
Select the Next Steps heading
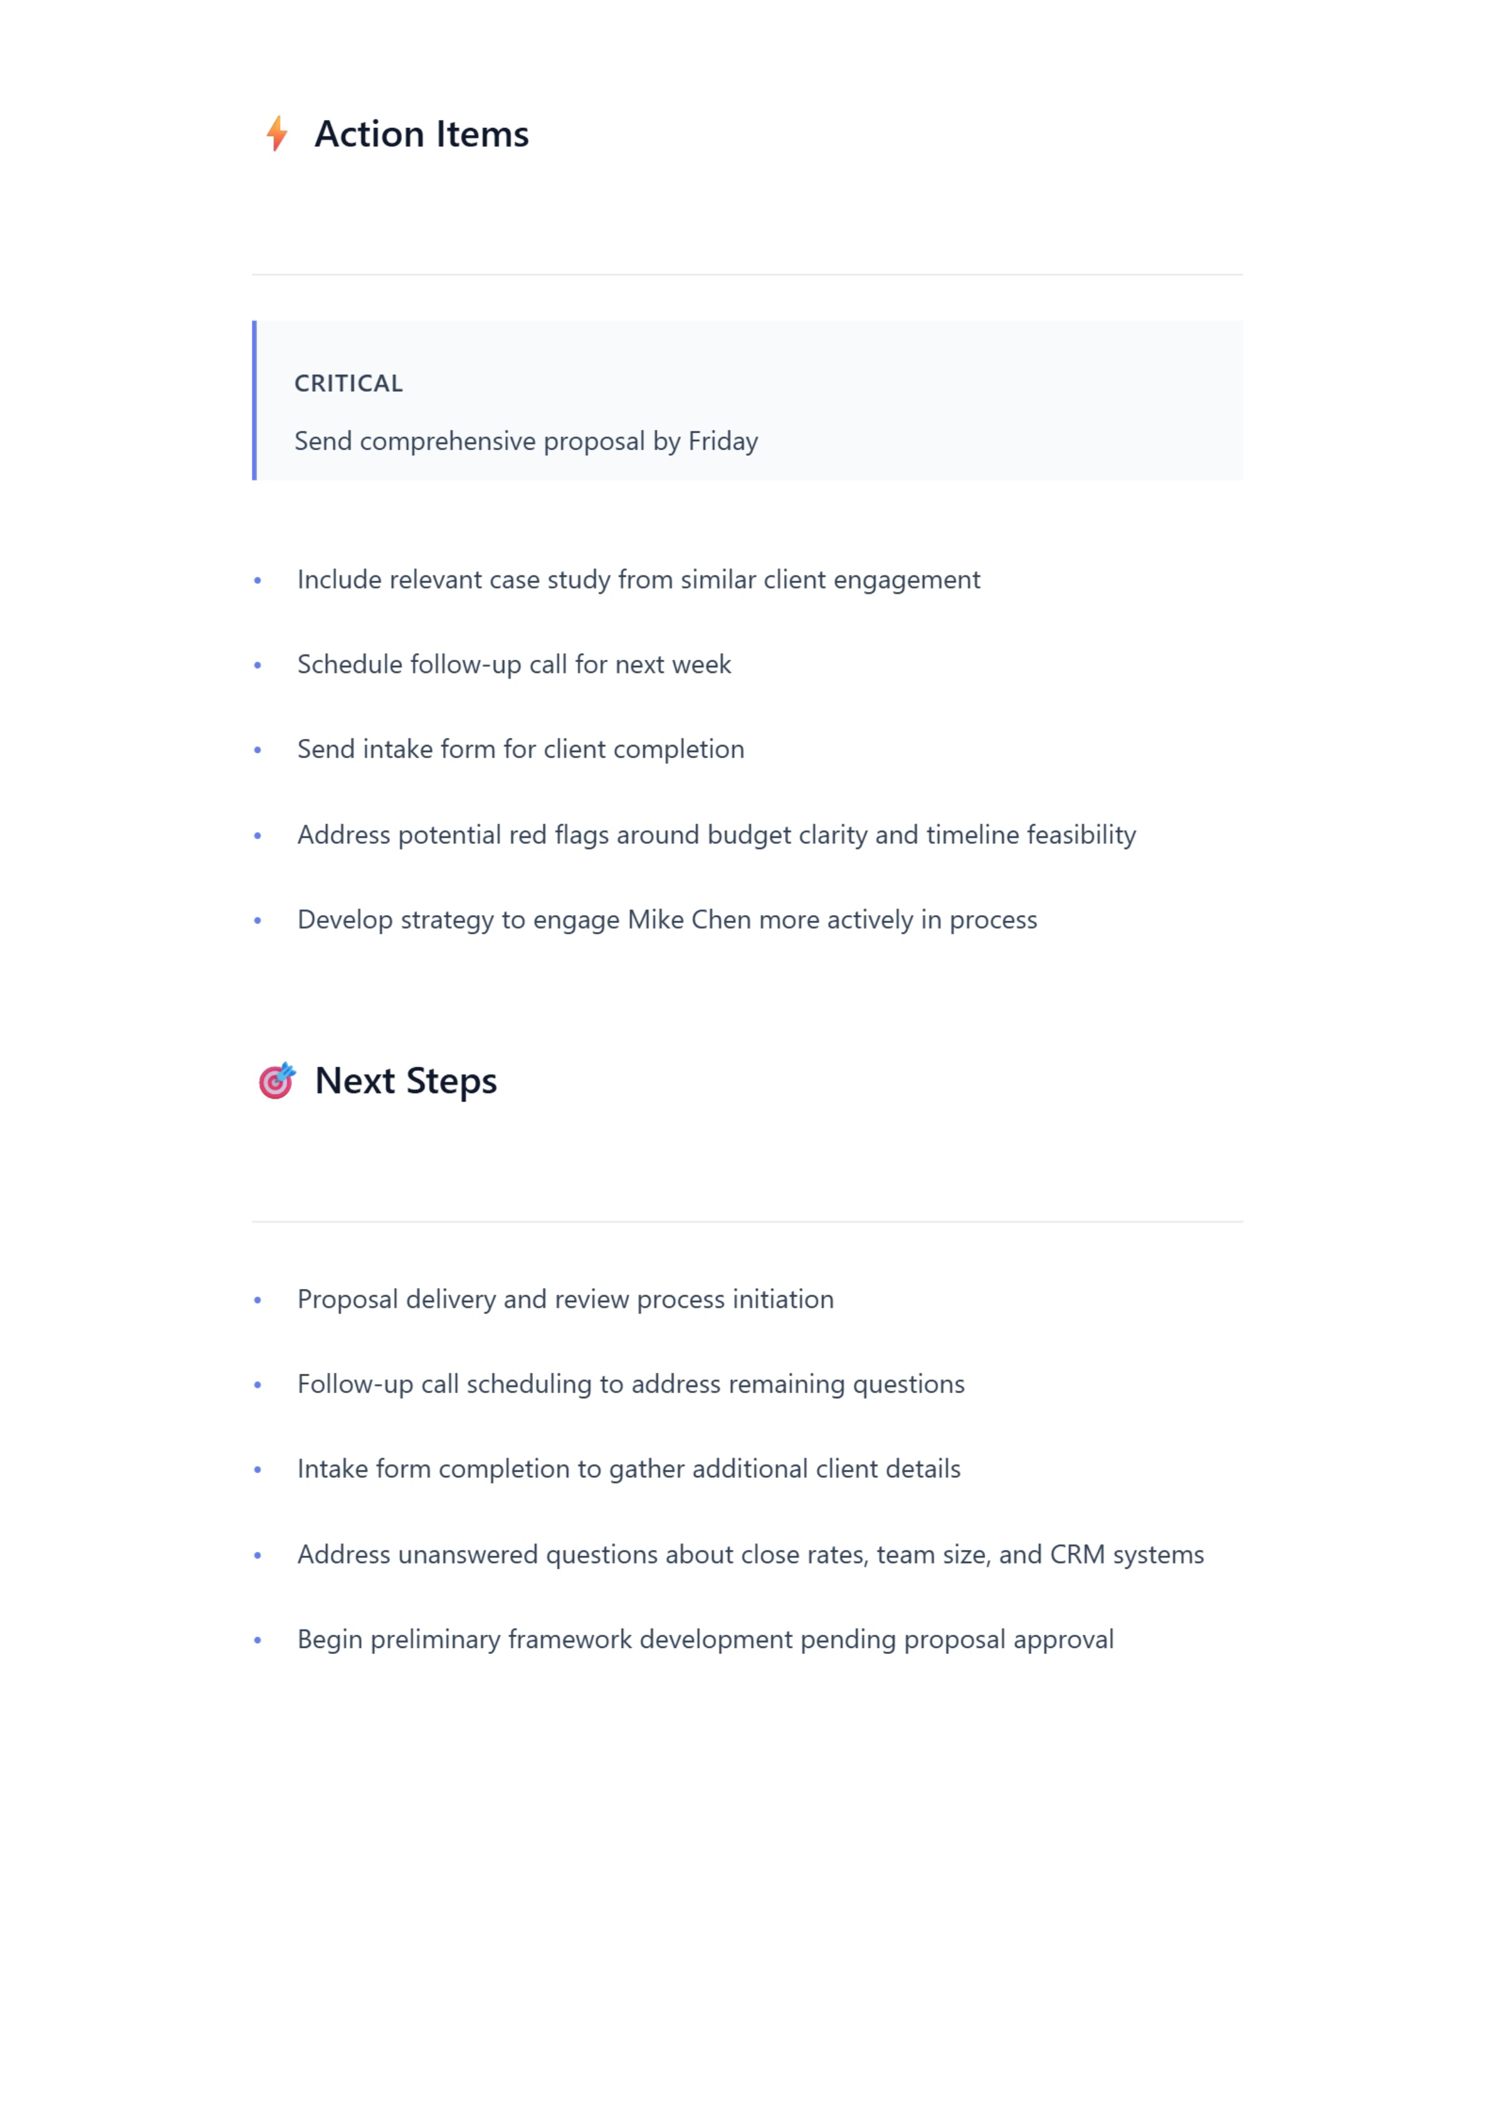pyautogui.click(x=406, y=1081)
